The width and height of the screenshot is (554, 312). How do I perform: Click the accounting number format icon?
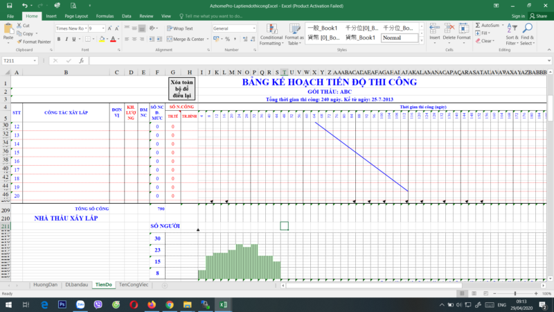tap(216, 39)
